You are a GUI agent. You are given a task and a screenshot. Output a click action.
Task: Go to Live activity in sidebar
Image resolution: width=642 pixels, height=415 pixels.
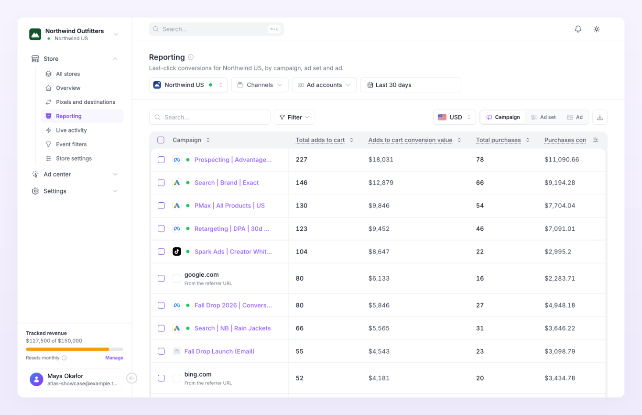(82, 130)
